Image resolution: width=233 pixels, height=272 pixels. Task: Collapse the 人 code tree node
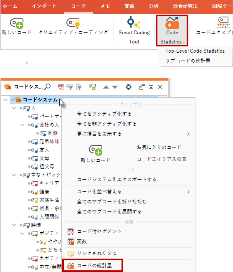14,108
